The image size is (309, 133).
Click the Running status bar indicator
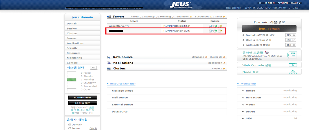click(71, 80)
